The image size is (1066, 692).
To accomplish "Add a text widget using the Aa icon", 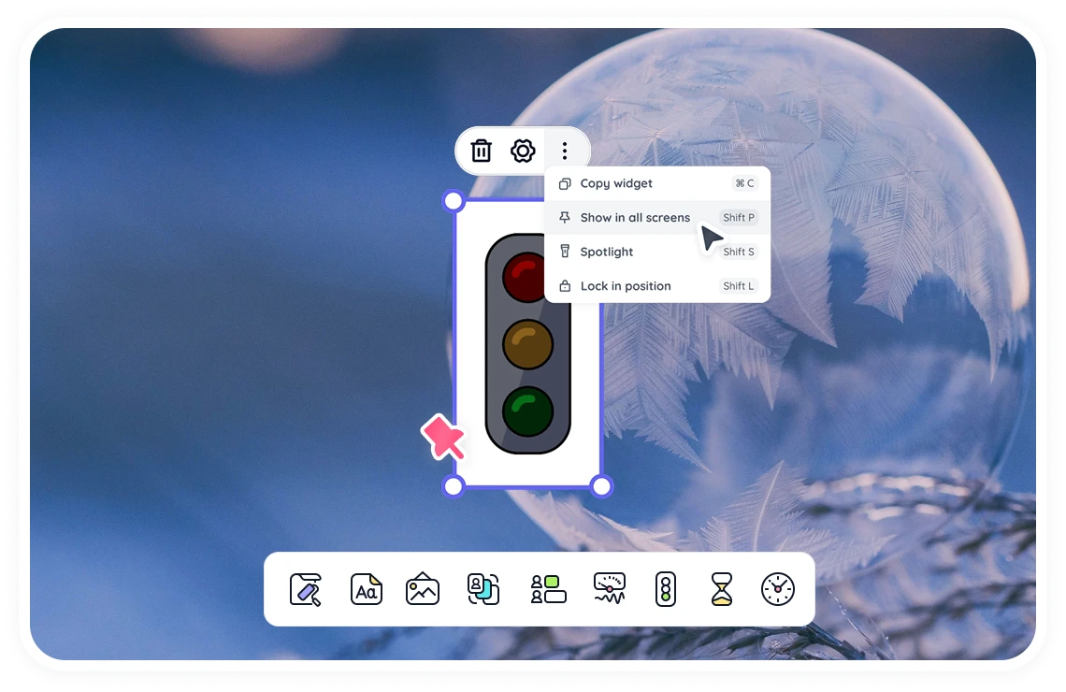I will coord(366,589).
